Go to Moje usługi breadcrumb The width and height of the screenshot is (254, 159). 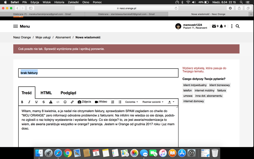pyautogui.click(x=43, y=37)
